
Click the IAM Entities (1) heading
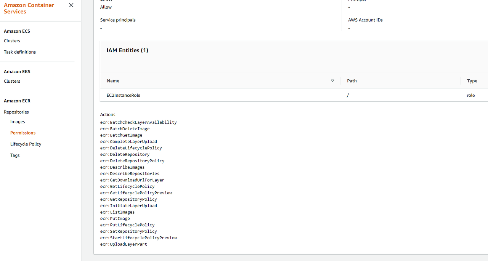tap(127, 50)
